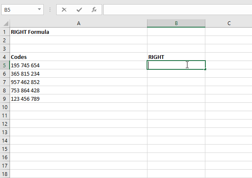252x178 pixels.
Task: Click the Select All corner triangle
Action: pos(5,24)
